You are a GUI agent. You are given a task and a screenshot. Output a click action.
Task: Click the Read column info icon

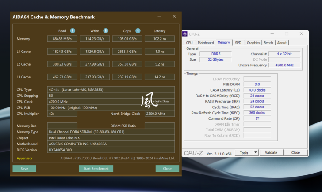(73, 31)
